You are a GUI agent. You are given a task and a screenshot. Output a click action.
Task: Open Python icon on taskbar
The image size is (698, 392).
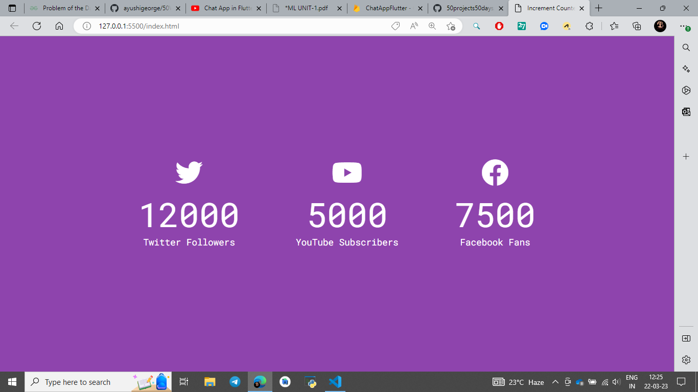[x=310, y=382]
